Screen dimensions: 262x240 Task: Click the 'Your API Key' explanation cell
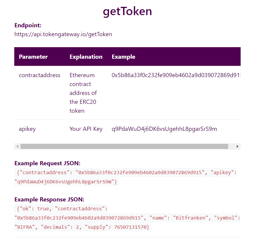coord(86,129)
